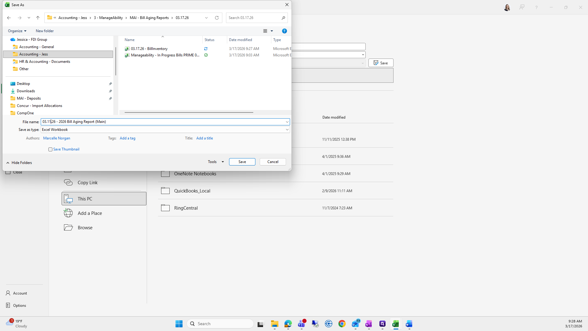588x331 pixels.
Task: Open the Tools dropdown menu
Action: tap(216, 162)
